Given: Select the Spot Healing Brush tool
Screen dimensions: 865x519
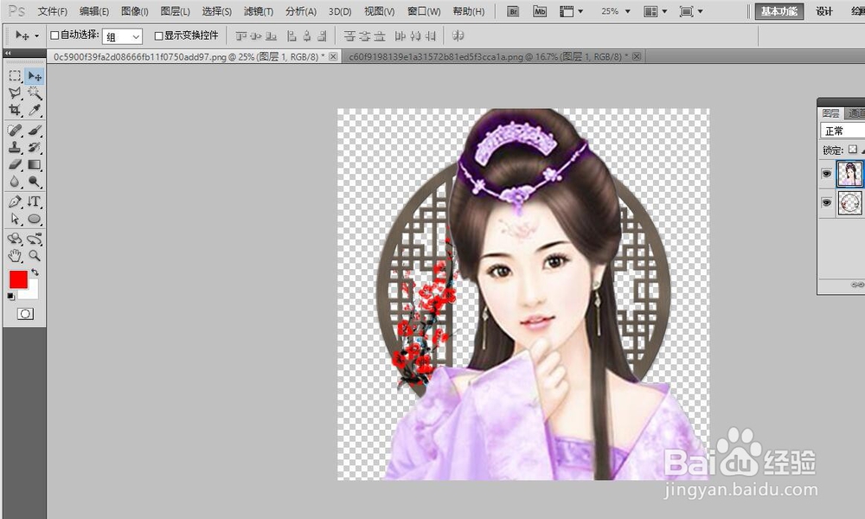Looking at the screenshot, I should click(15, 130).
